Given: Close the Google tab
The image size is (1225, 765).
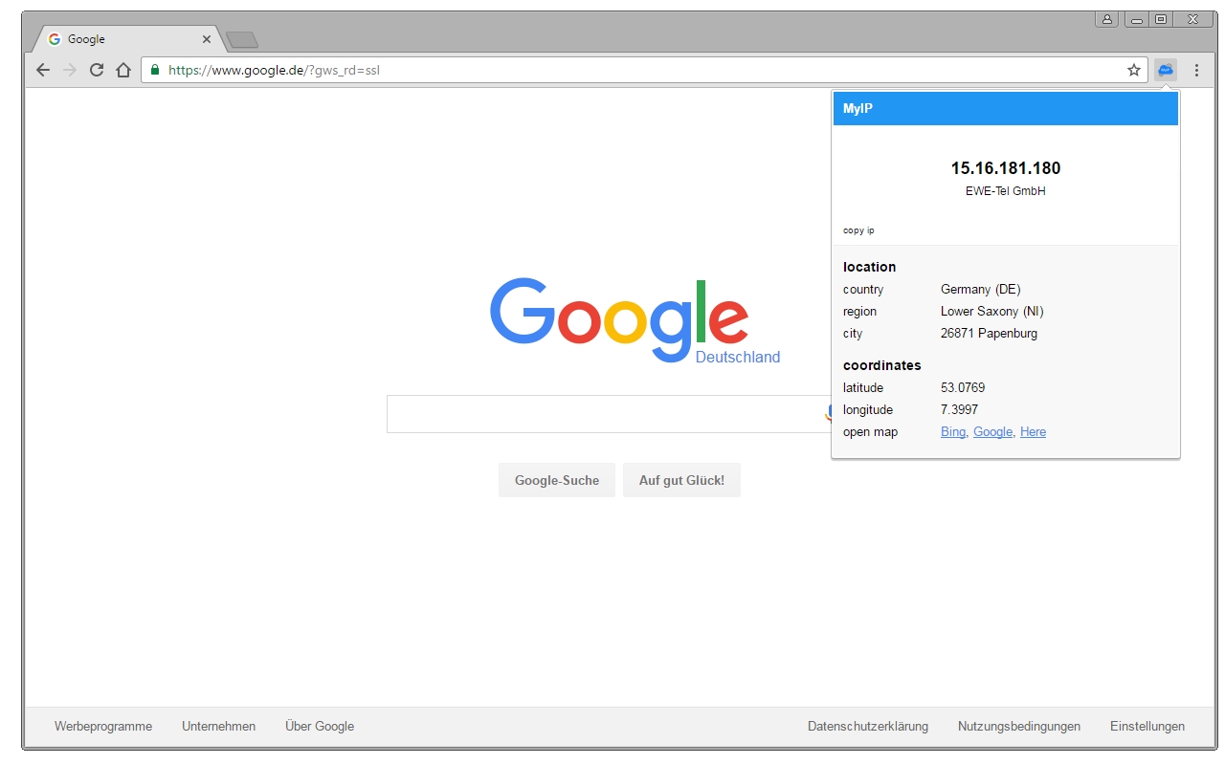Looking at the screenshot, I should [206, 39].
